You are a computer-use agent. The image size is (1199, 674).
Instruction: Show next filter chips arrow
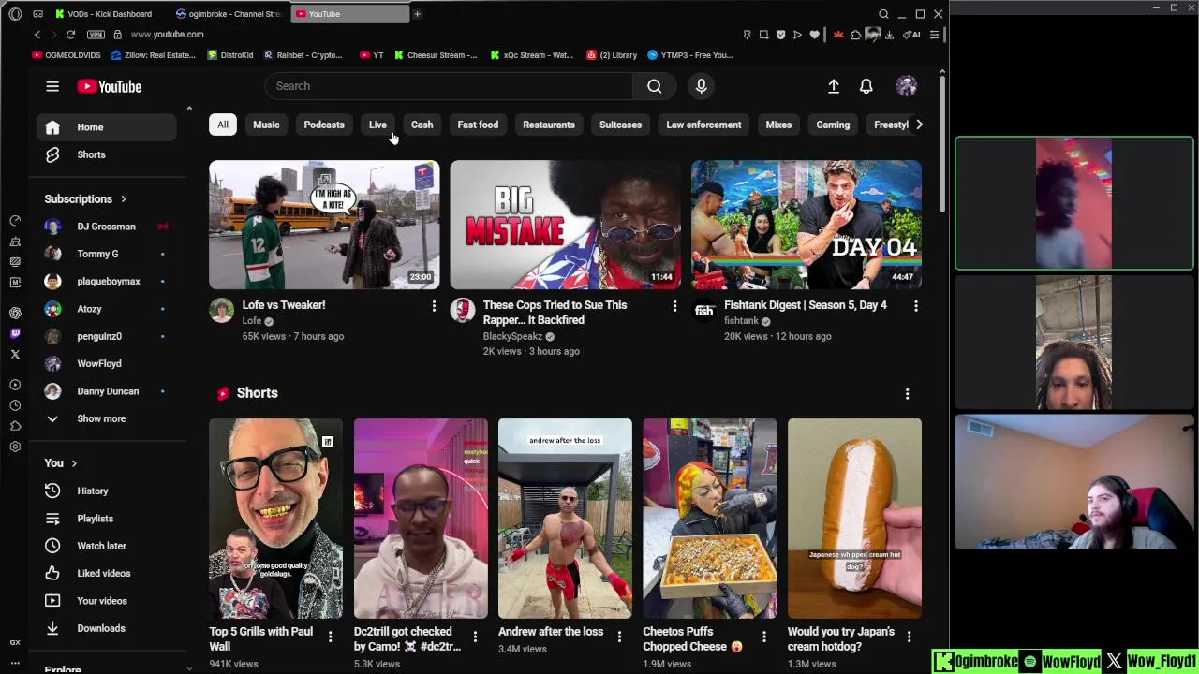(919, 125)
